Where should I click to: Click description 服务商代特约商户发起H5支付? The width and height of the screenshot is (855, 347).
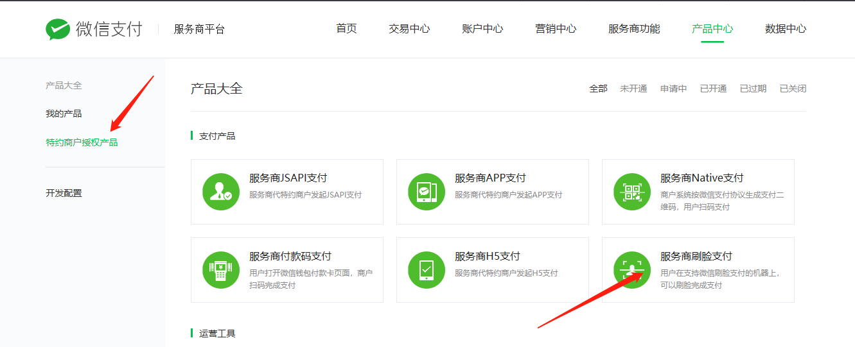click(506, 273)
